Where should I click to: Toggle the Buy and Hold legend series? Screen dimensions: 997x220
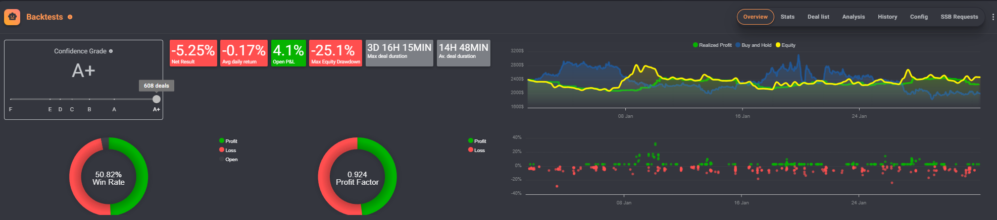754,45
